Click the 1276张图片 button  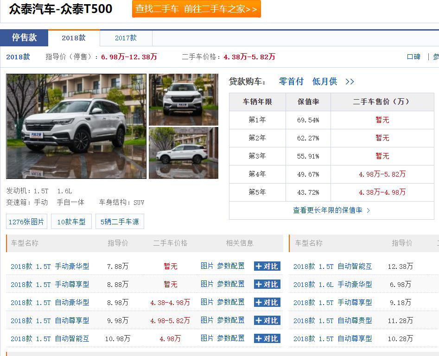click(x=26, y=221)
